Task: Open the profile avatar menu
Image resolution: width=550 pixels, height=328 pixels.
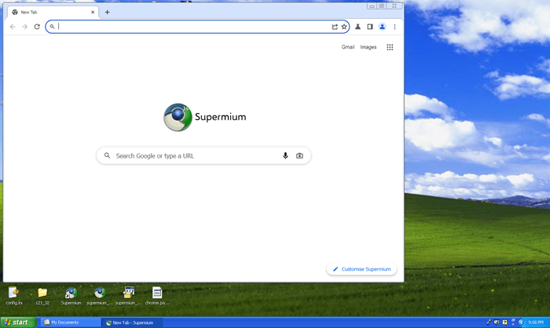Action: pos(383,27)
